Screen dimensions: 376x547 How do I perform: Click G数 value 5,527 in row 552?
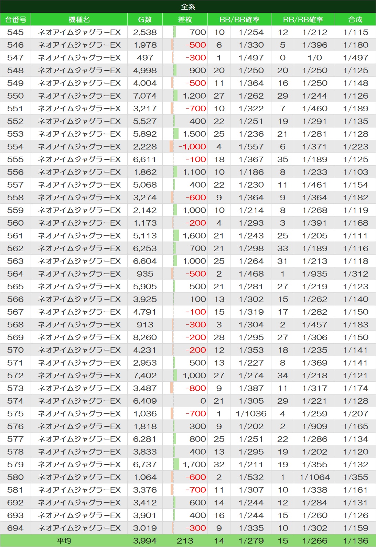coord(145,121)
